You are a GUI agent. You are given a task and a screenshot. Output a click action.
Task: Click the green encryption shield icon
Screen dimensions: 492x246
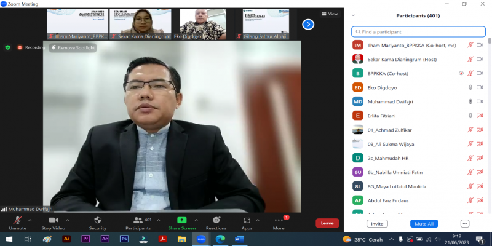tap(8, 47)
